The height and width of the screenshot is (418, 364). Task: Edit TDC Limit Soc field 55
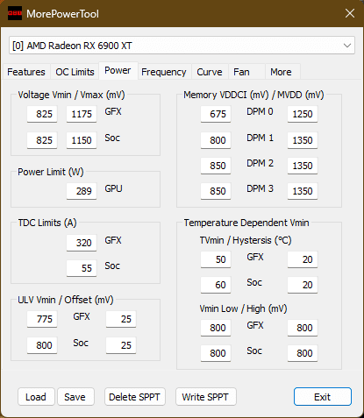tap(82, 268)
